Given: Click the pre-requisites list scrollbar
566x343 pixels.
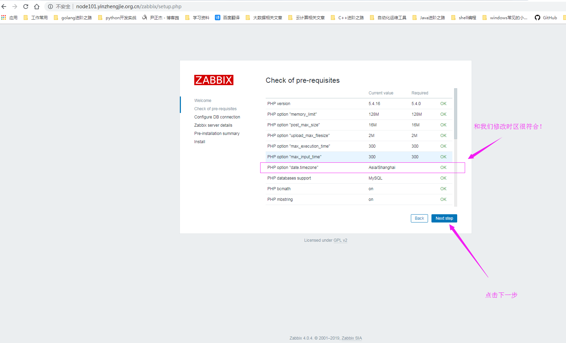Looking at the screenshot, I should (455, 114).
